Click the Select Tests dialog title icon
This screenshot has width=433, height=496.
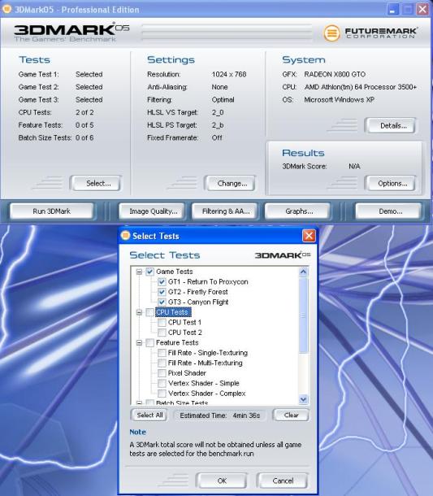(125, 236)
